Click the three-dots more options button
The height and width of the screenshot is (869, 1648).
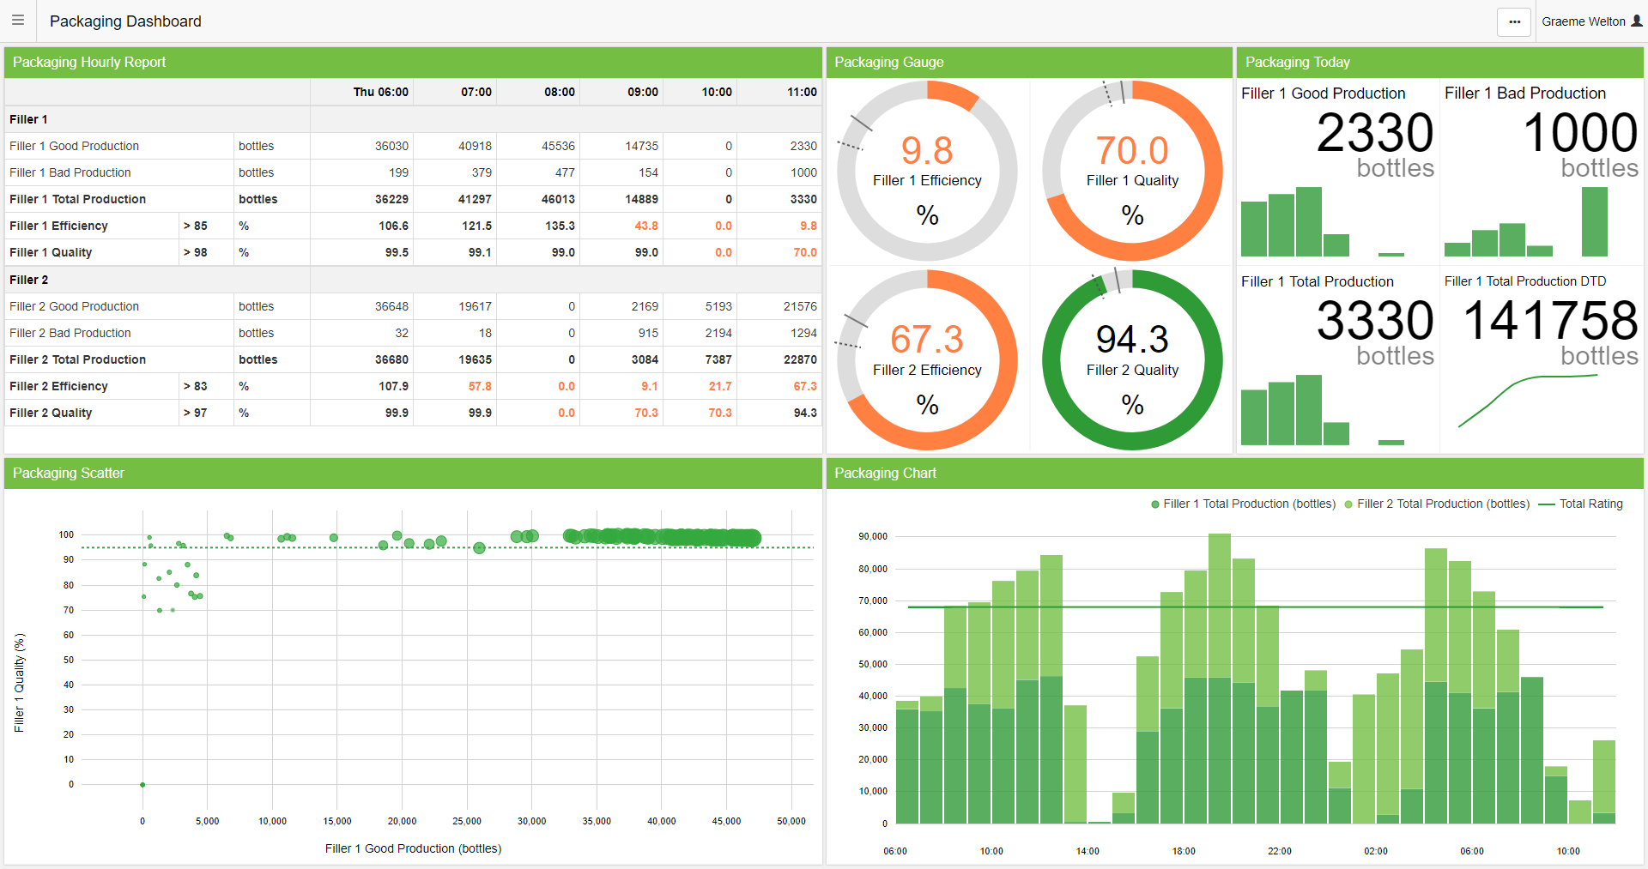pos(1514,22)
